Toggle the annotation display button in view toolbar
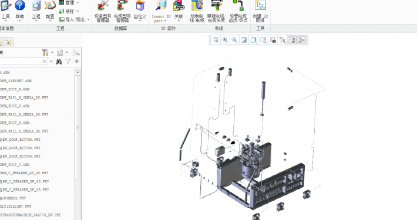The image size is (417, 220). (292, 40)
